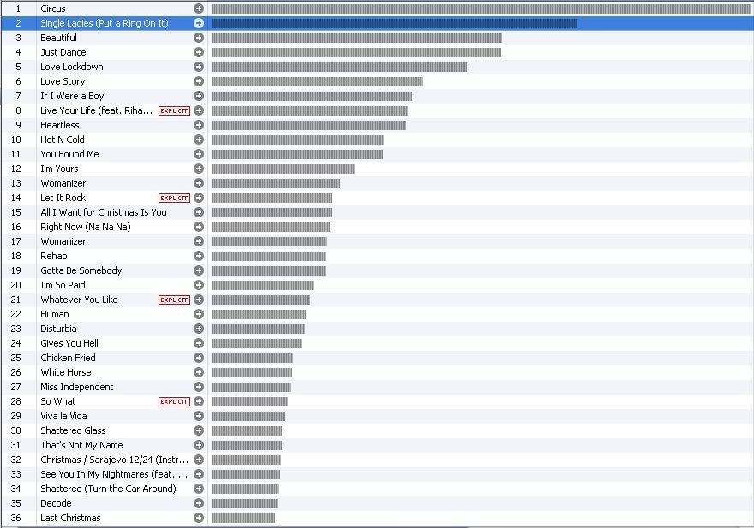754x528 pixels.
Task: Click the popularity bar for Beautiful
Action: coord(356,38)
